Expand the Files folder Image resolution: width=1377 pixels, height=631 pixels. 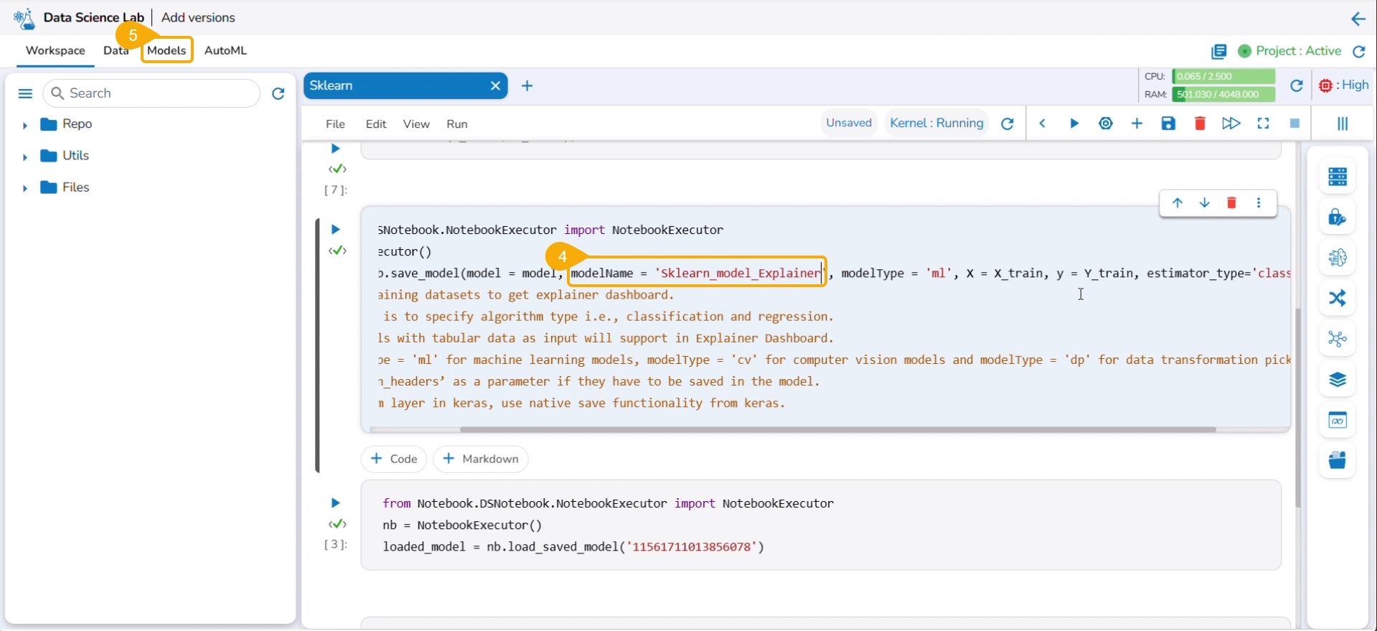[25, 188]
